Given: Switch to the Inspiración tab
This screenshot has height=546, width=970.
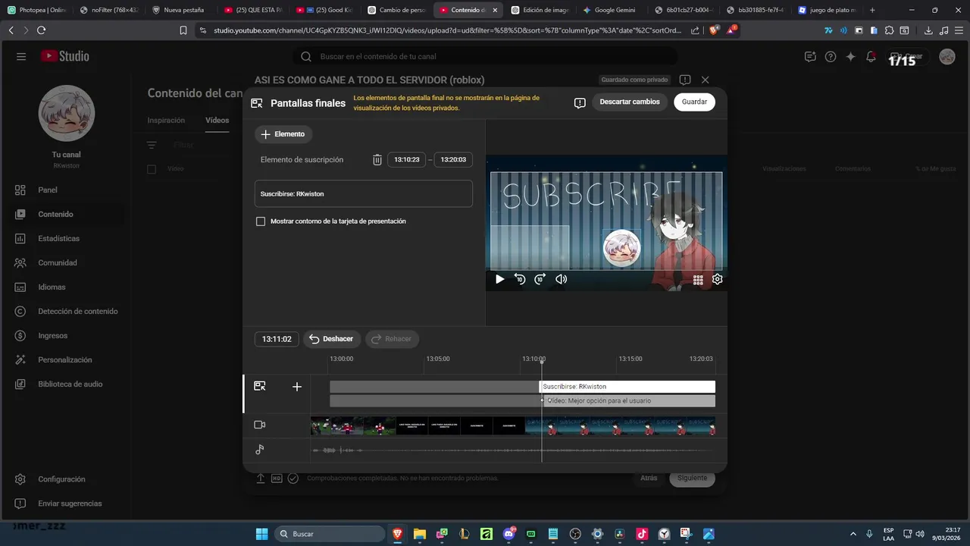Looking at the screenshot, I should (x=166, y=120).
